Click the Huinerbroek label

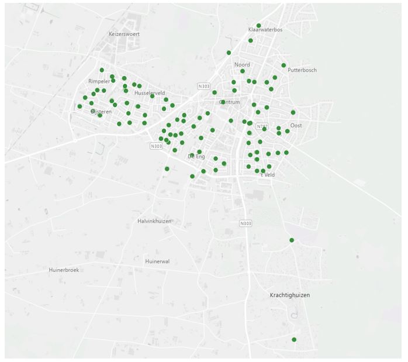pos(64,270)
